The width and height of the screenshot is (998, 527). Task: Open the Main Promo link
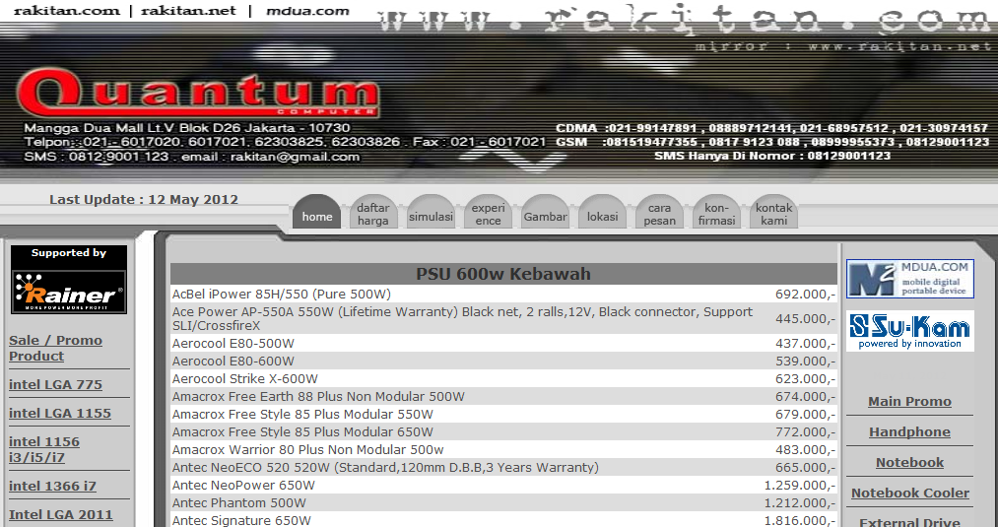pyautogui.click(x=909, y=401)
